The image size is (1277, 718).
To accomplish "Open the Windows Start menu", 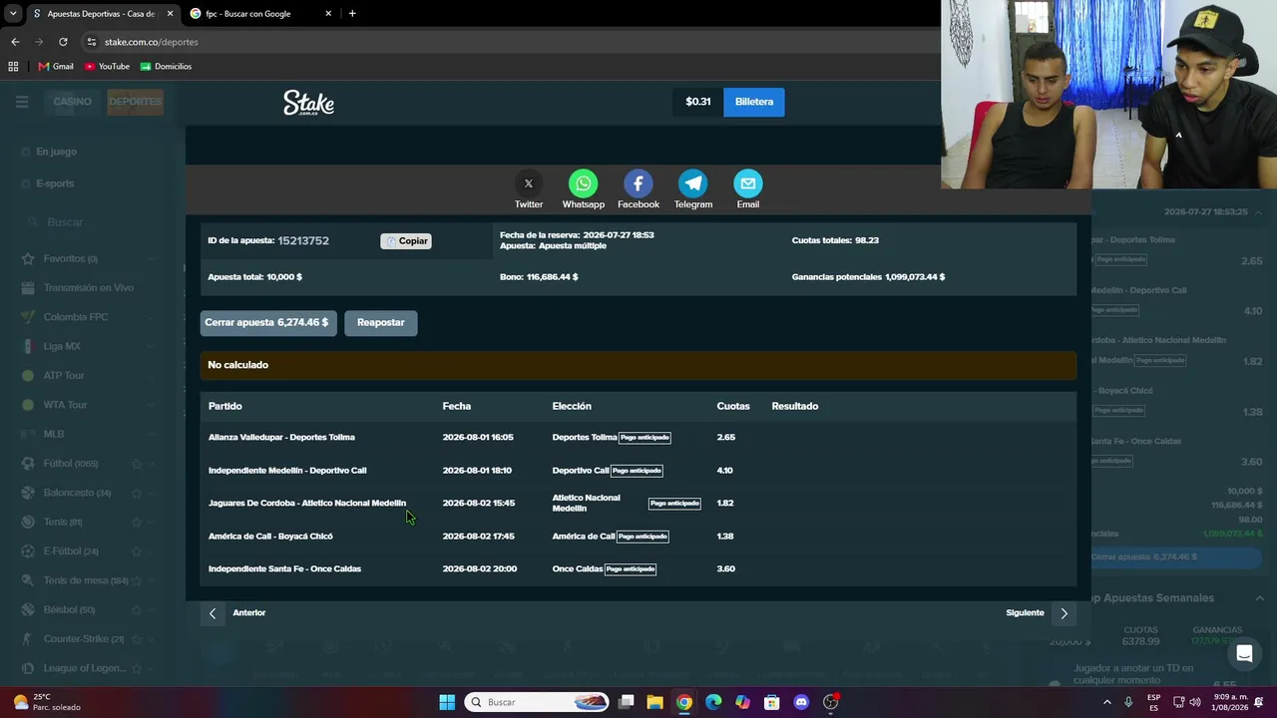I will [x=447, y=702].
